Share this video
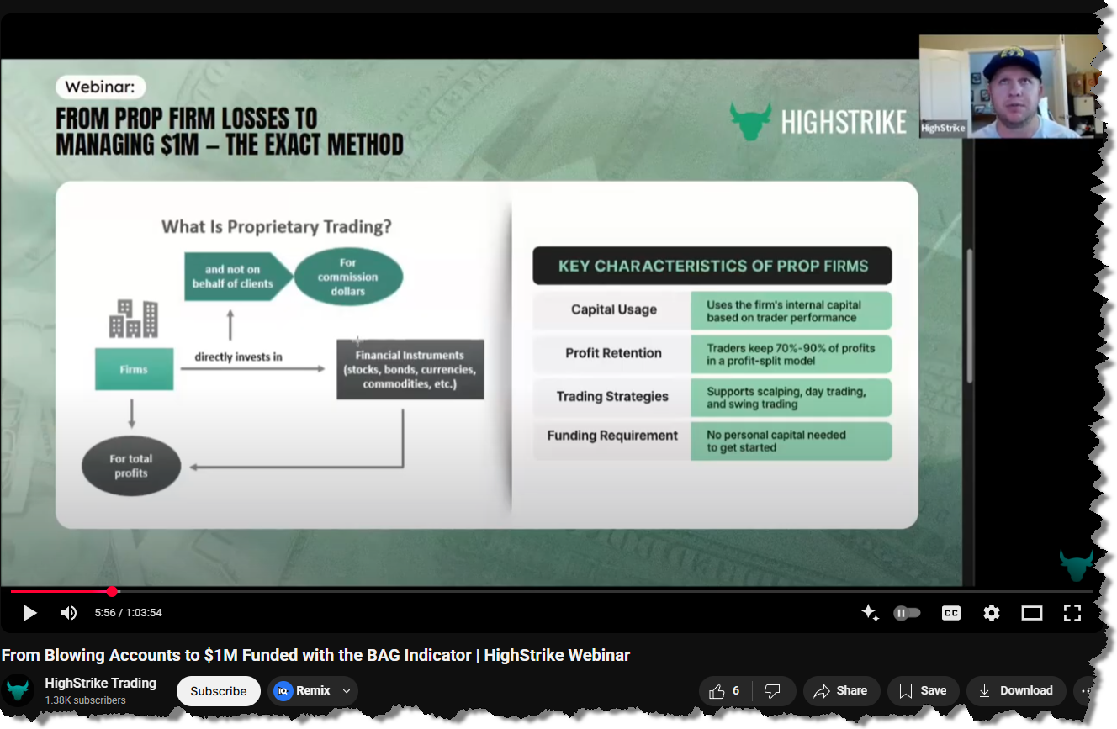 click(x=840, y=691)
